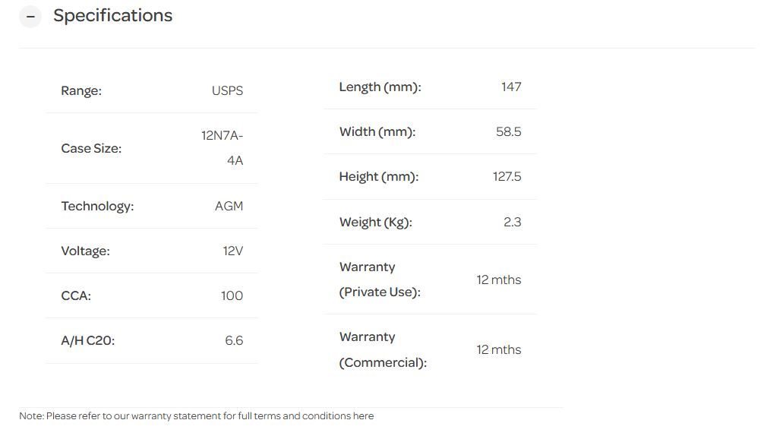Click the AGM technology value
764x439 pixels.
click(x=229, y=206)
